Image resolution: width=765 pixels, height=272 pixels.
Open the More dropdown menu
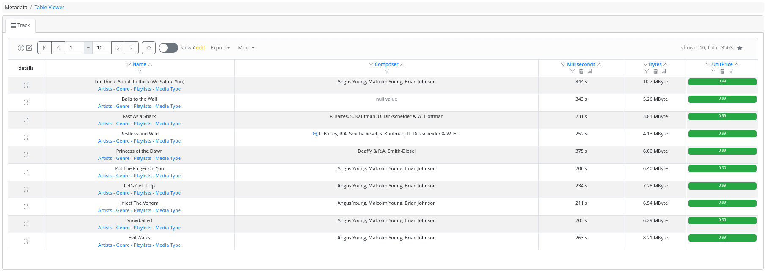[x=246, y=48]
